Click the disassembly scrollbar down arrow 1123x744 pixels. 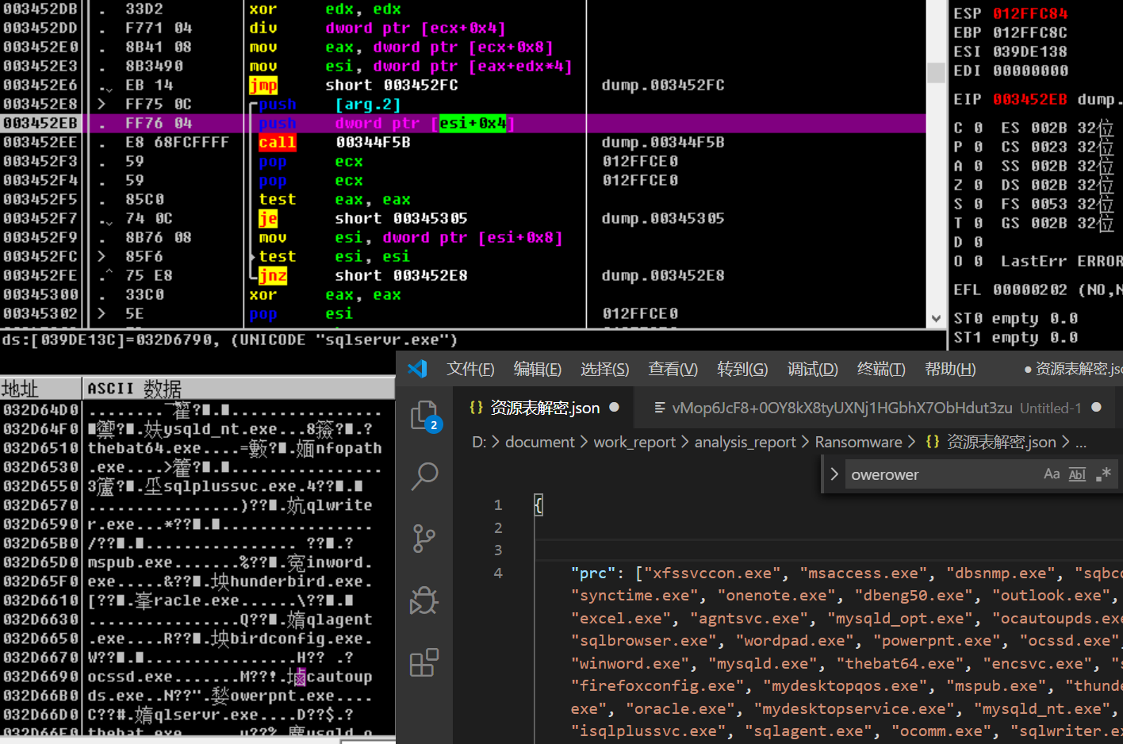pos(936,318)
